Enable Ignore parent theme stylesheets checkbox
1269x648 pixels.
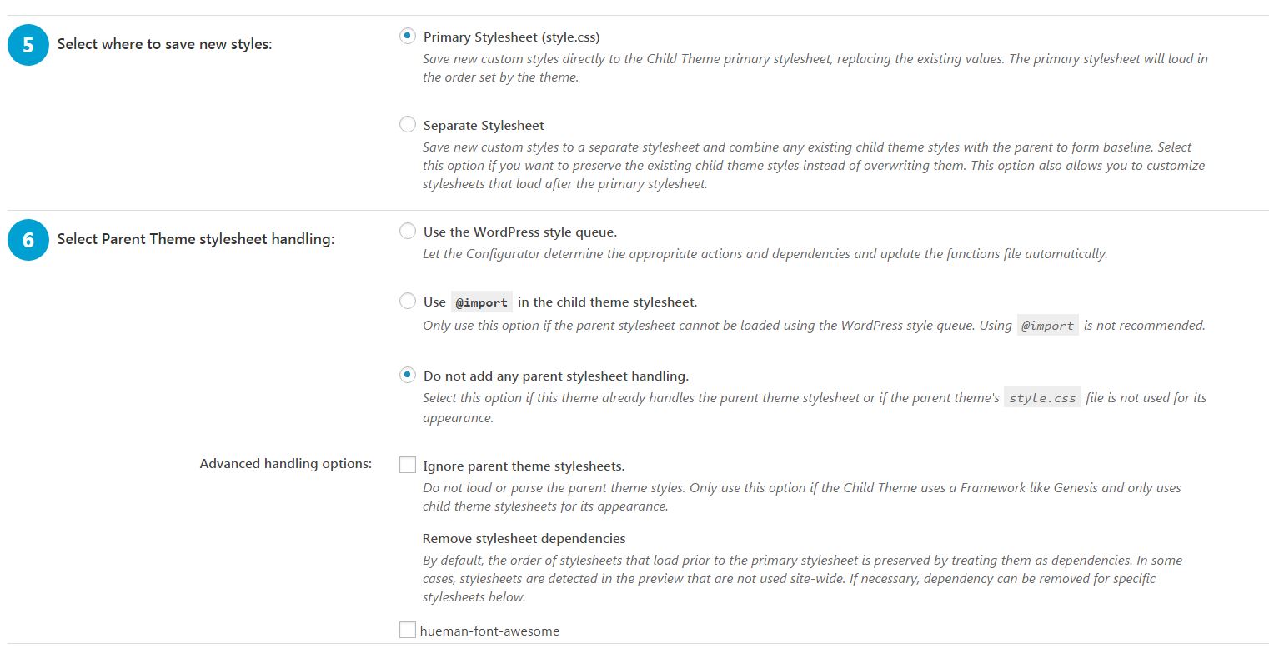(x=408, y=465)
